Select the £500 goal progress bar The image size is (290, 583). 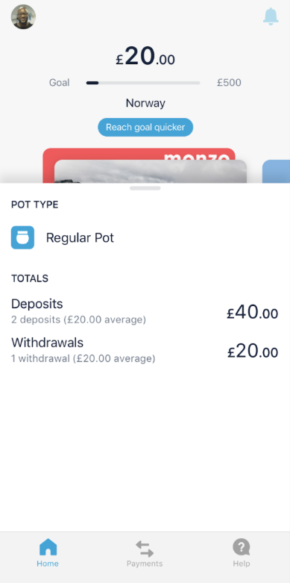pos(143,83)
